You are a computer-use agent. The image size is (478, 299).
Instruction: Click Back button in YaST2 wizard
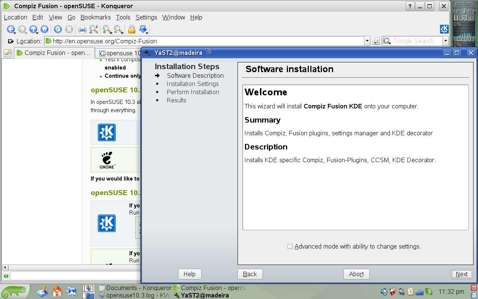[250, 274]
